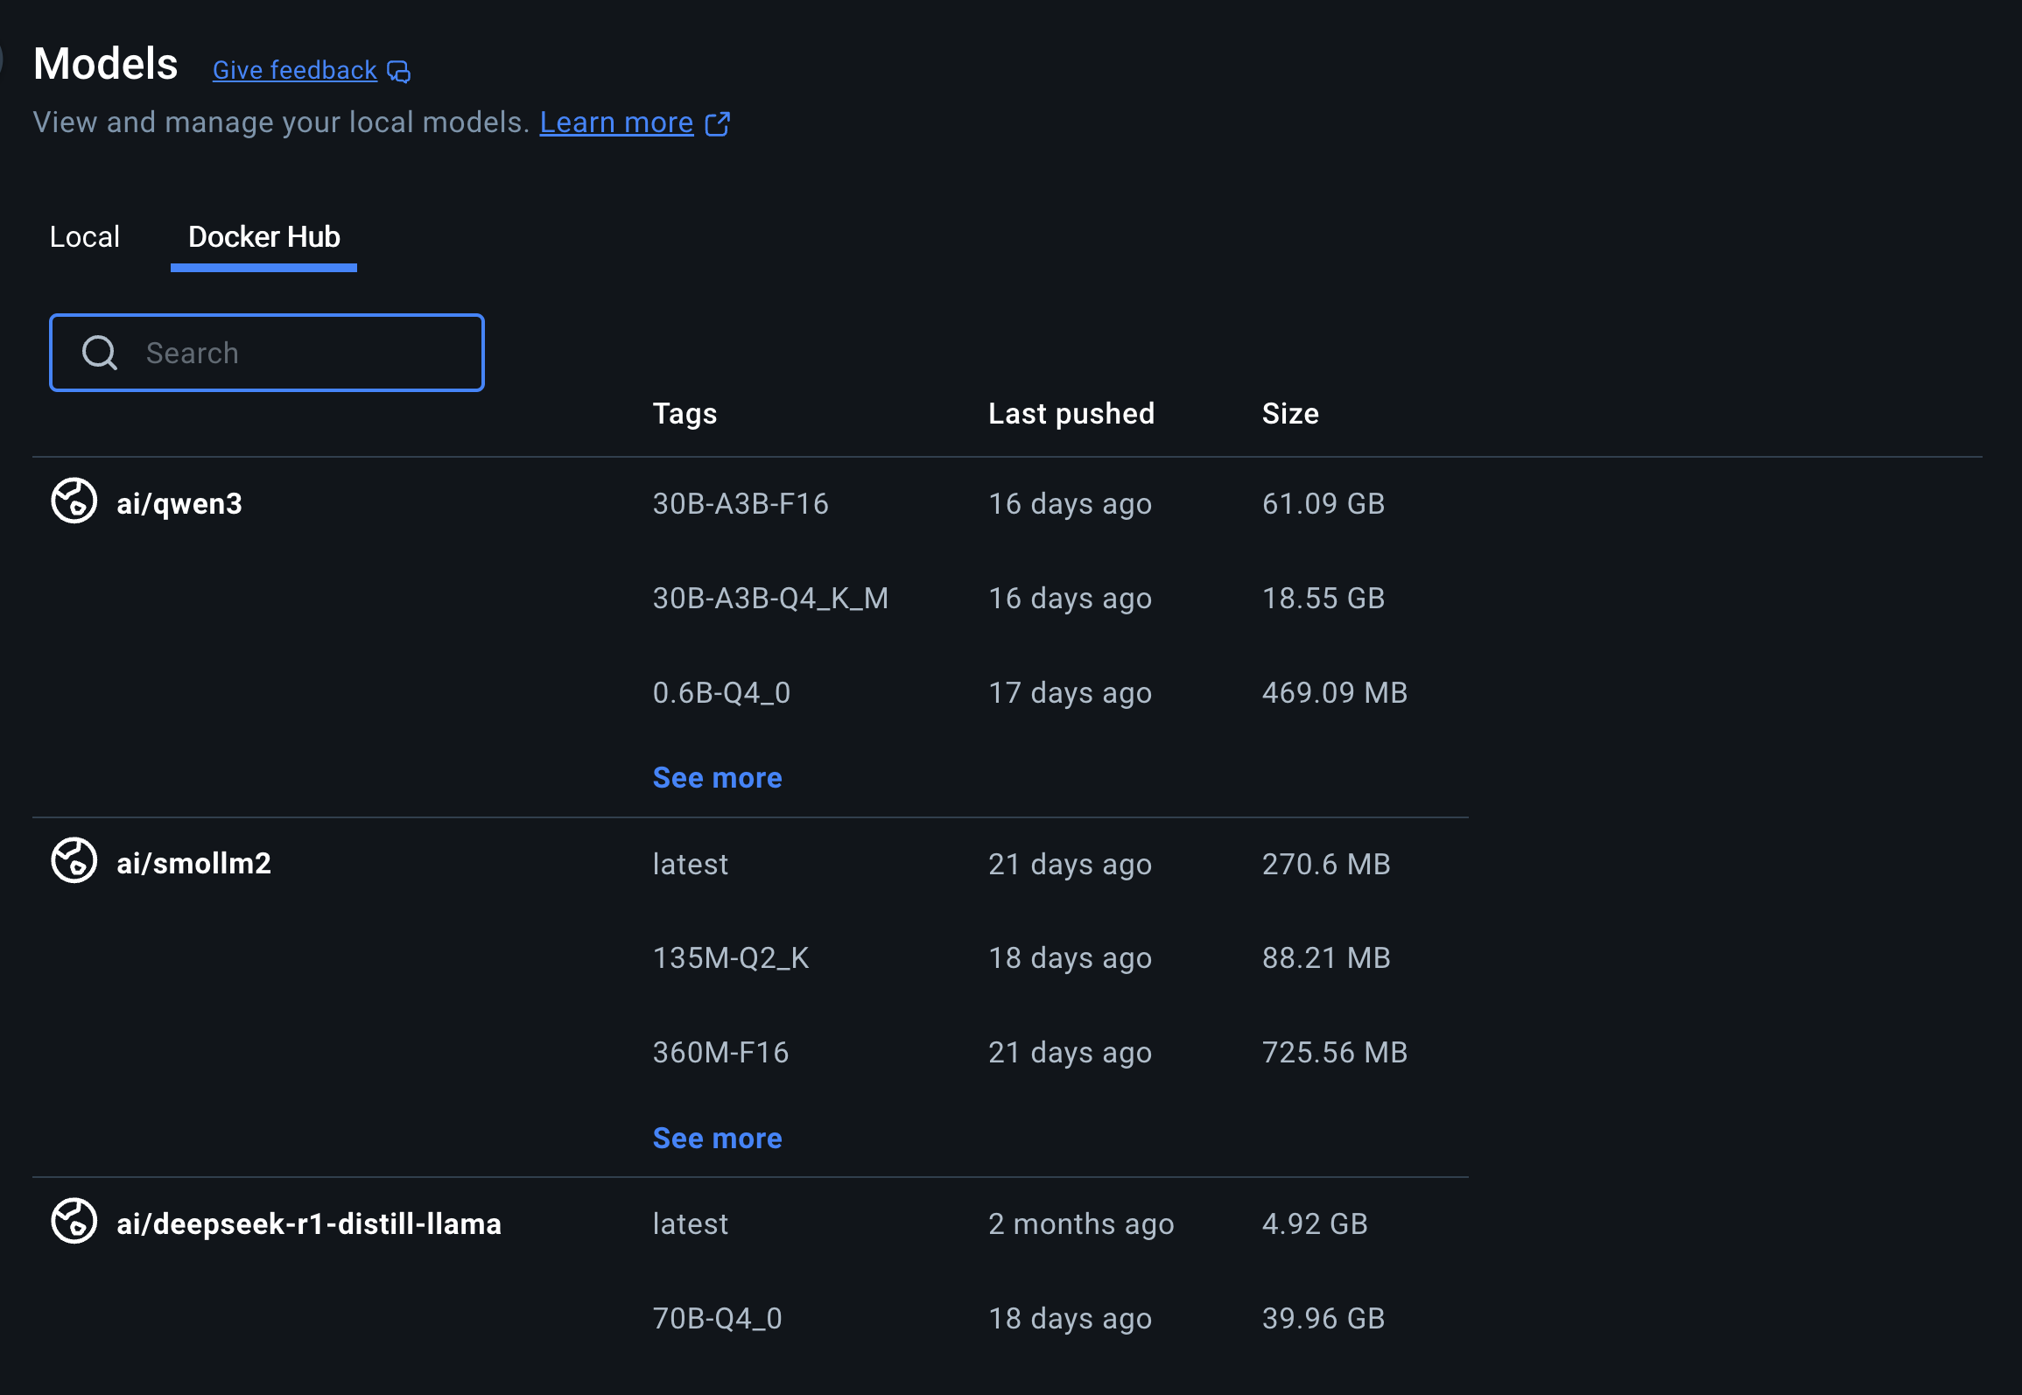This screenshot has width=2022, height=1395.
Task: Select the 30B-A3B-Q4_K_M tag
Action: [x=770, y=599]
